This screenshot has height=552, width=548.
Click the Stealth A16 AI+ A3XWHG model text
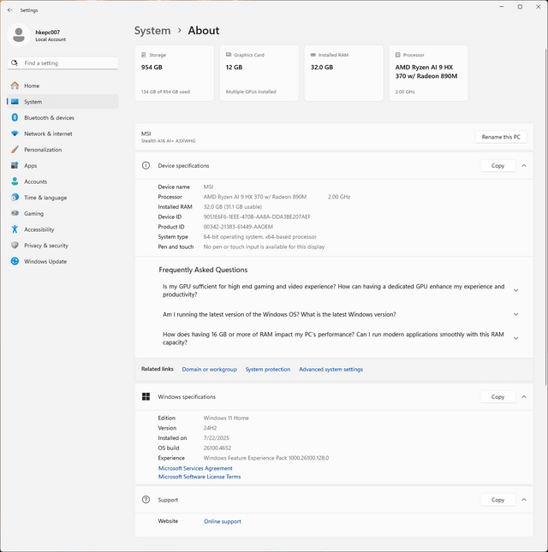tap(169, 141)
